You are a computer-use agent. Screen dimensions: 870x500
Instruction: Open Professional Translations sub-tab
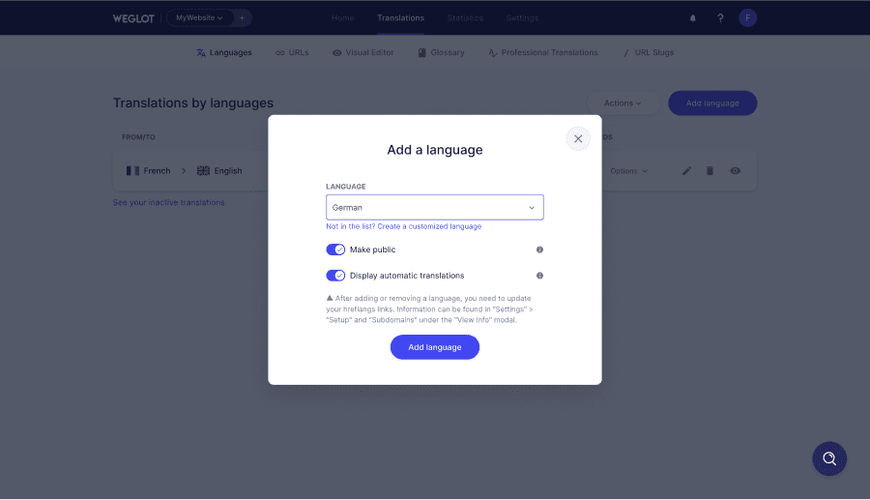pos(543,53)
